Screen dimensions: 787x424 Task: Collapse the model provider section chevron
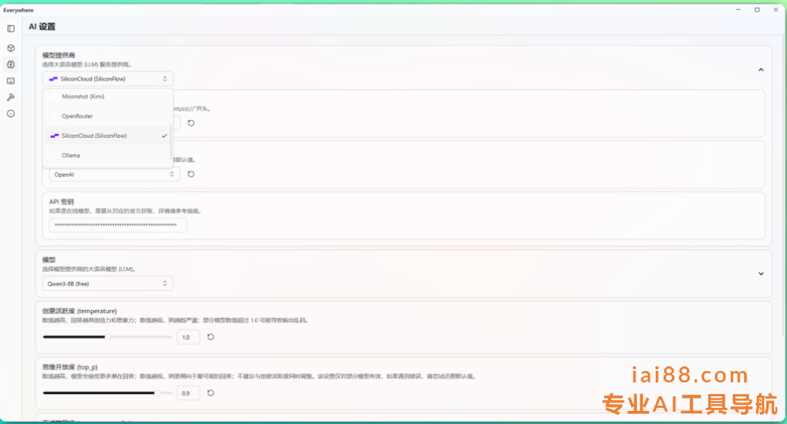coord(761,69)
